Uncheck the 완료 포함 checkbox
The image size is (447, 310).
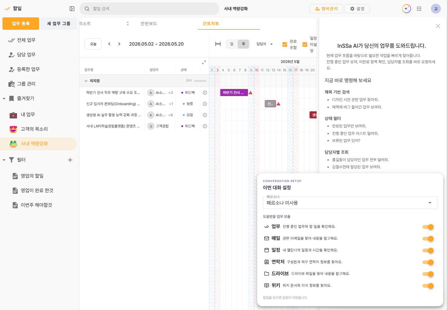pos(285,44)
